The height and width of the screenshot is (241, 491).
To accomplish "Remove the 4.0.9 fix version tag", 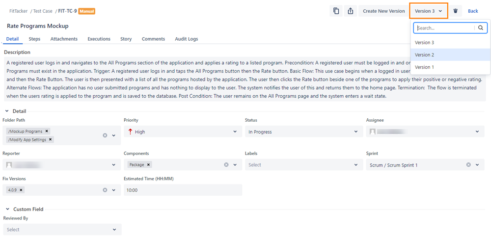I will point(21,189).
